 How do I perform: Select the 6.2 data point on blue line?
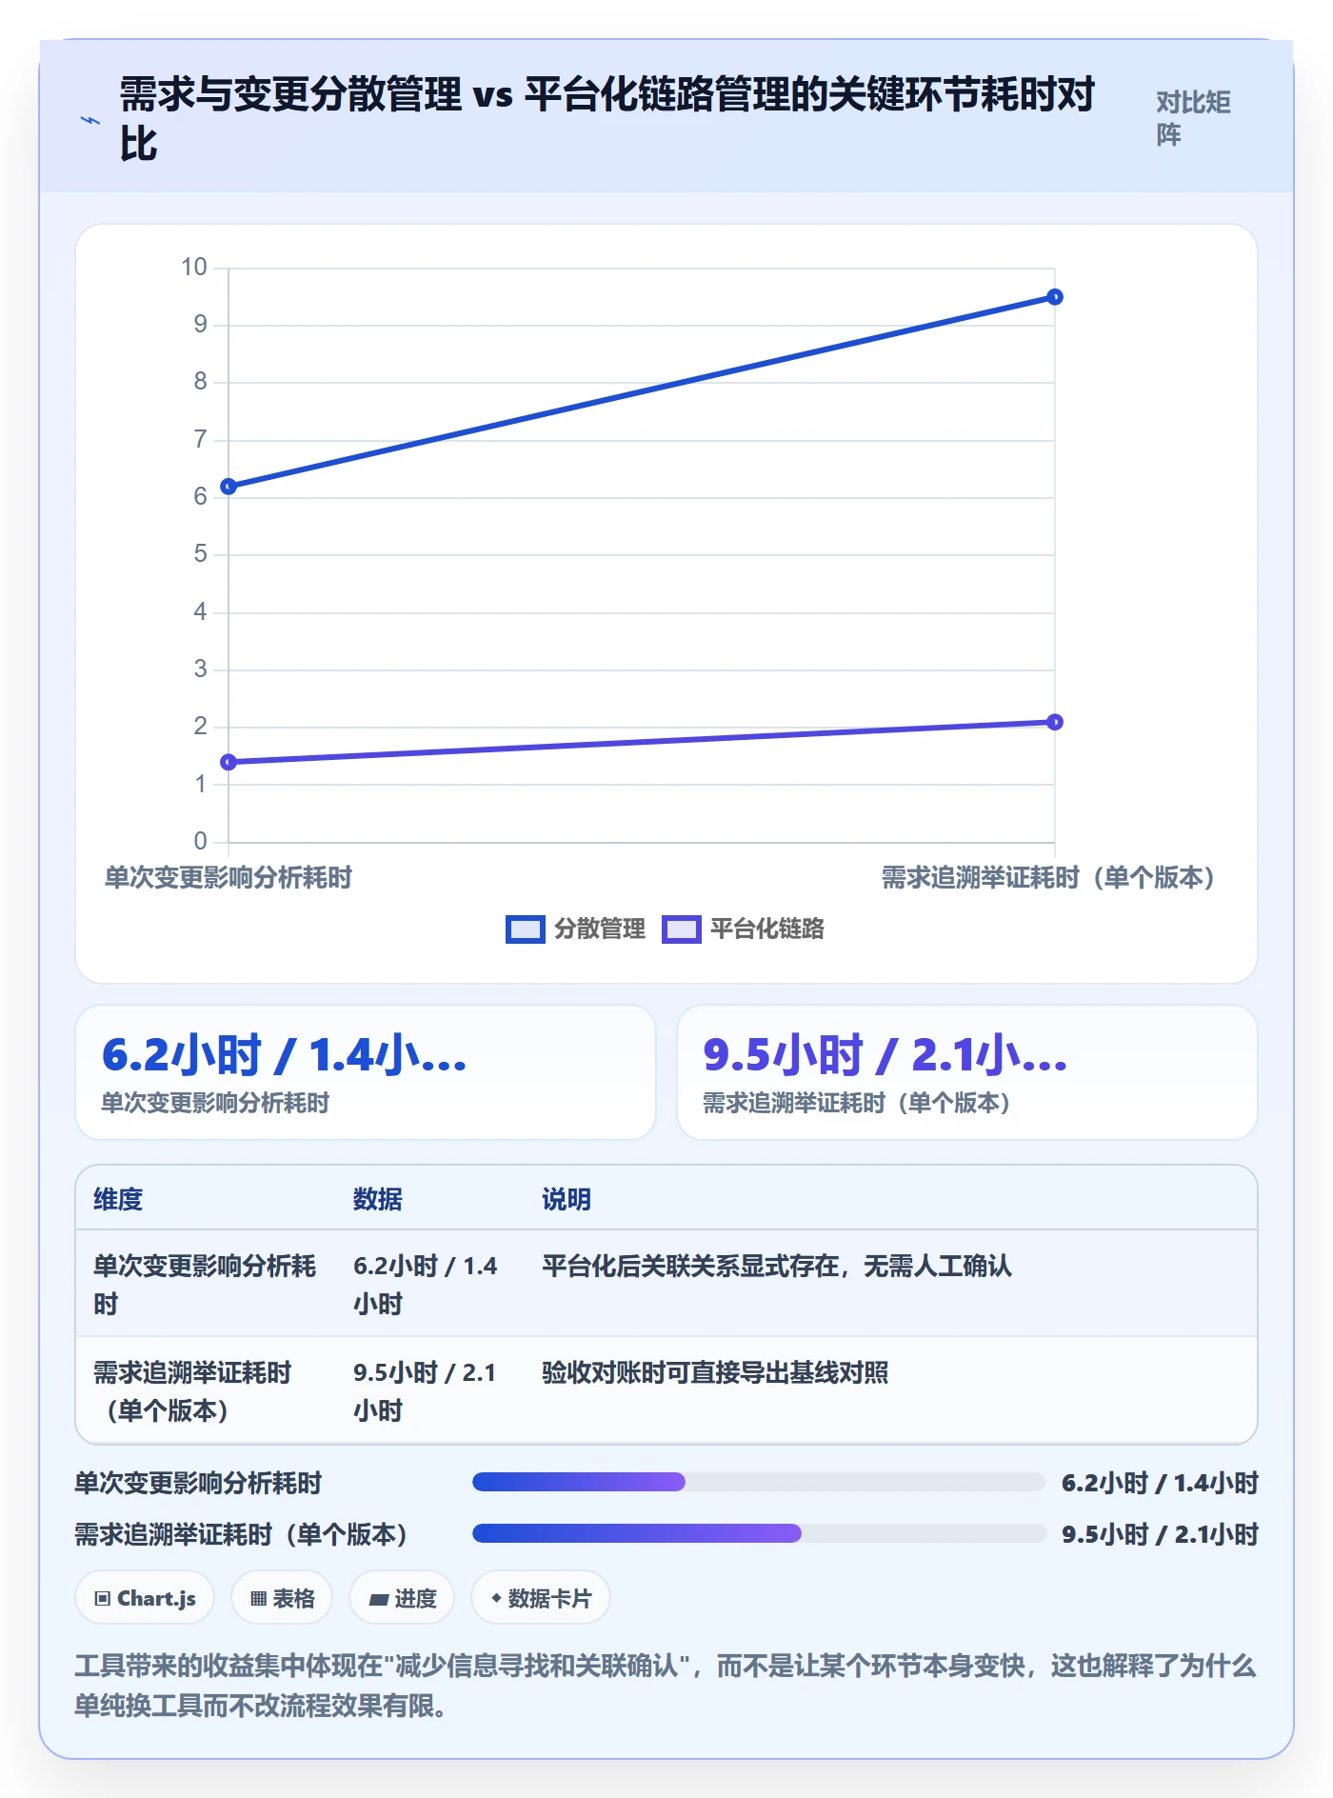click(x=229, y=487)
